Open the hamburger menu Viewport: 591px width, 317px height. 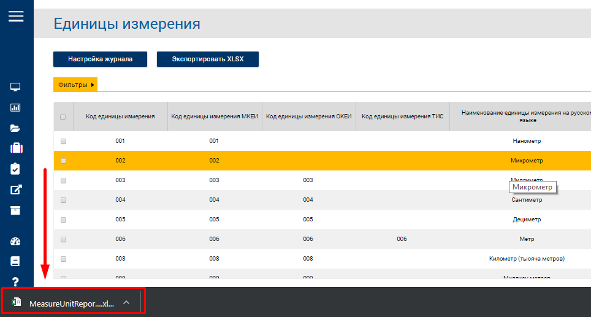click(x=16, y=16)
